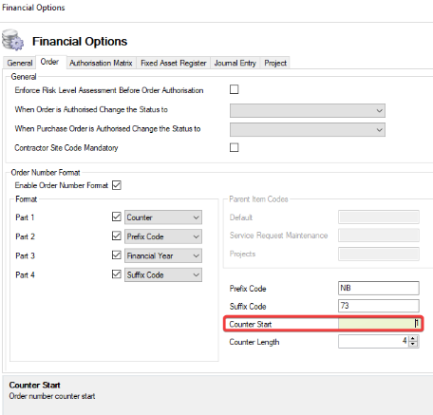The width and height of the screenshot is (433, 415).
Task: Toggle Enforce Risk Level Assessment checkbox
Action: (235, 89)
